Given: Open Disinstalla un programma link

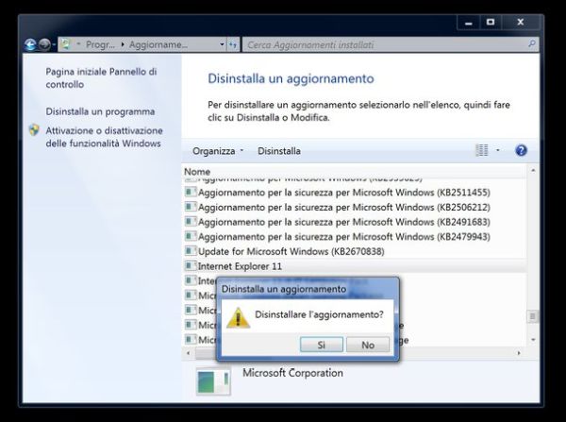Looking at the screenshot, I should coord(100,110).
